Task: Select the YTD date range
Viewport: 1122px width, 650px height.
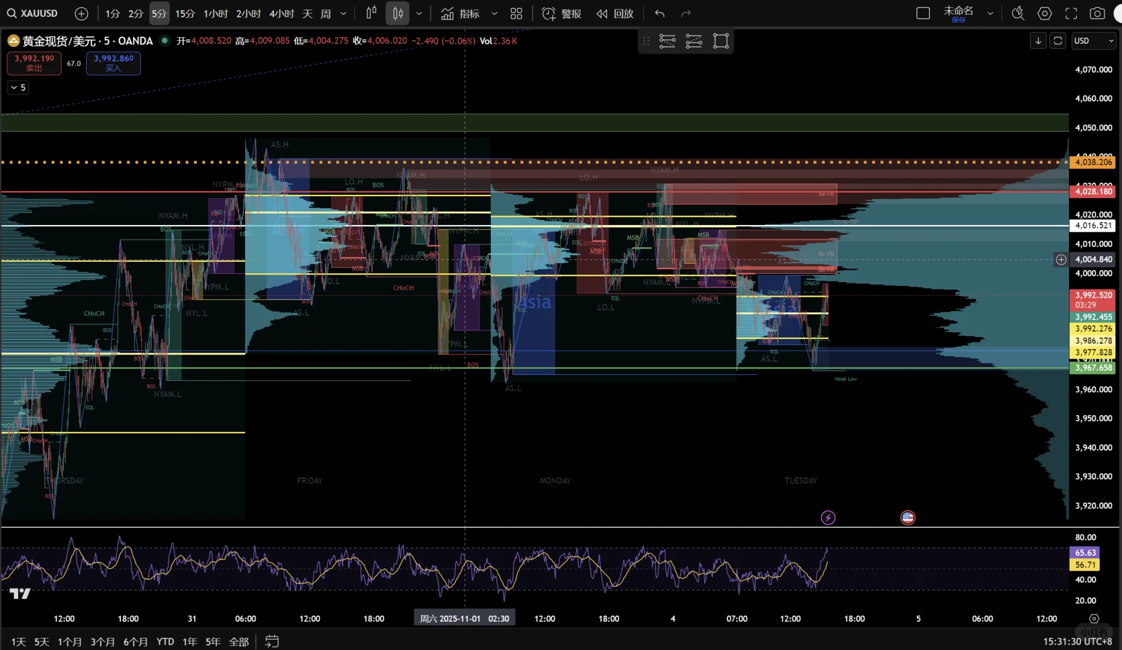Action: [x=165, y=642]
